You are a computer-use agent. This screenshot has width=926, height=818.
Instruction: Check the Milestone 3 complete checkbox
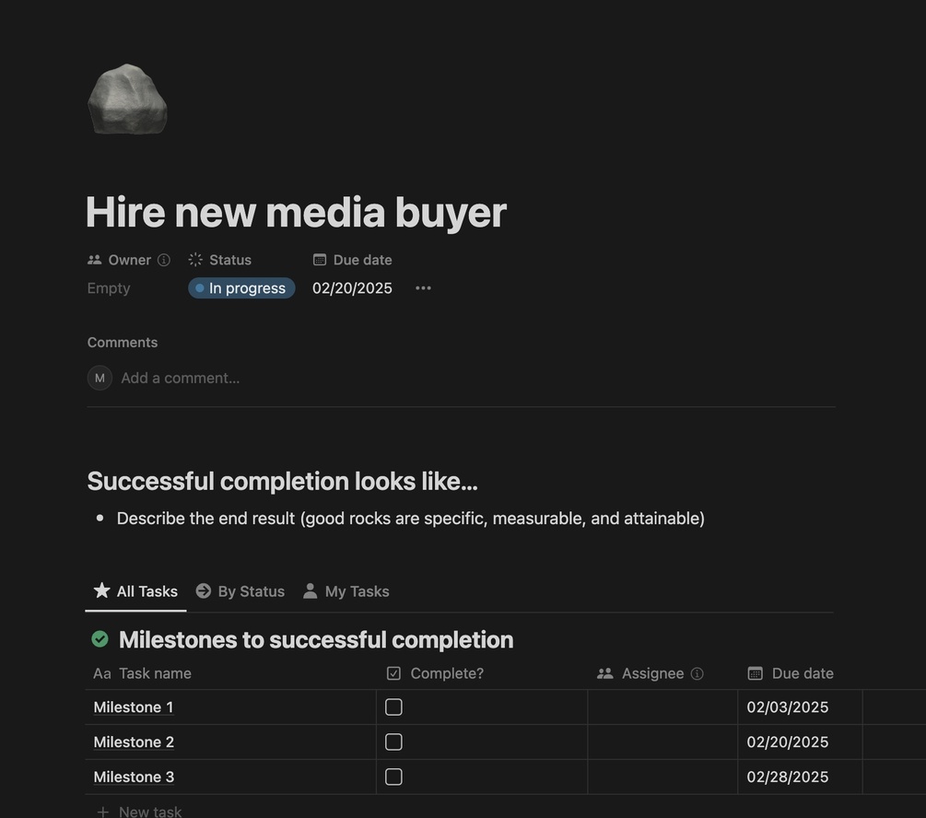394,777
